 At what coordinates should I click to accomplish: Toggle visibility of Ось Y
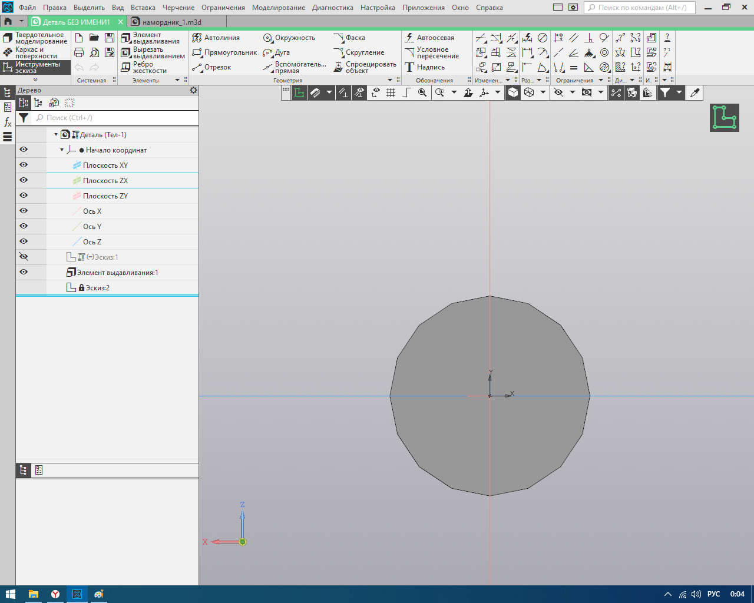(x=24, y=226)
